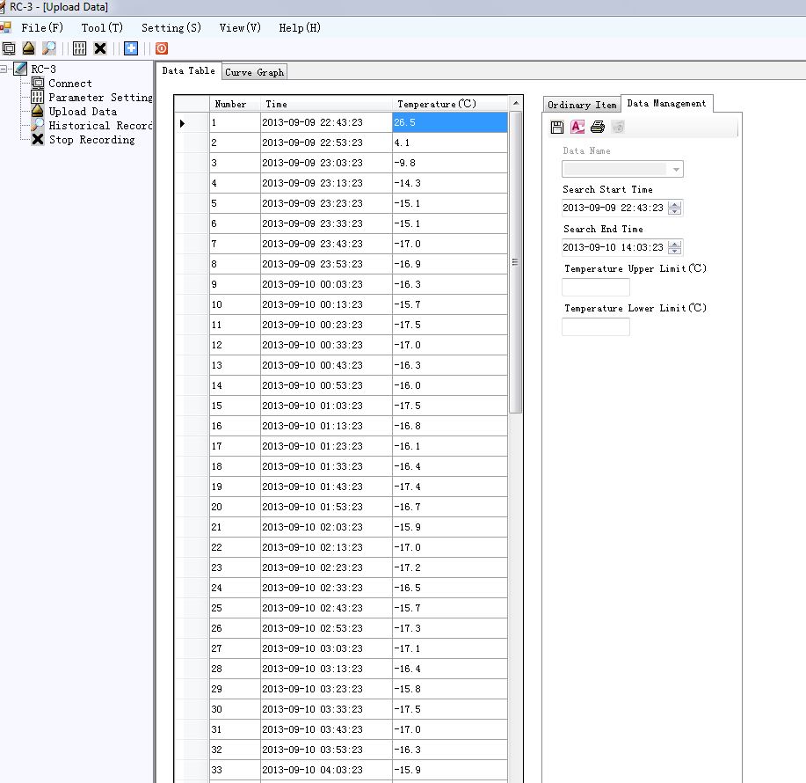The height and width of the screenshot is (783, 806).
Task: Open the Data Name dropdown
Action: point(677,169)
